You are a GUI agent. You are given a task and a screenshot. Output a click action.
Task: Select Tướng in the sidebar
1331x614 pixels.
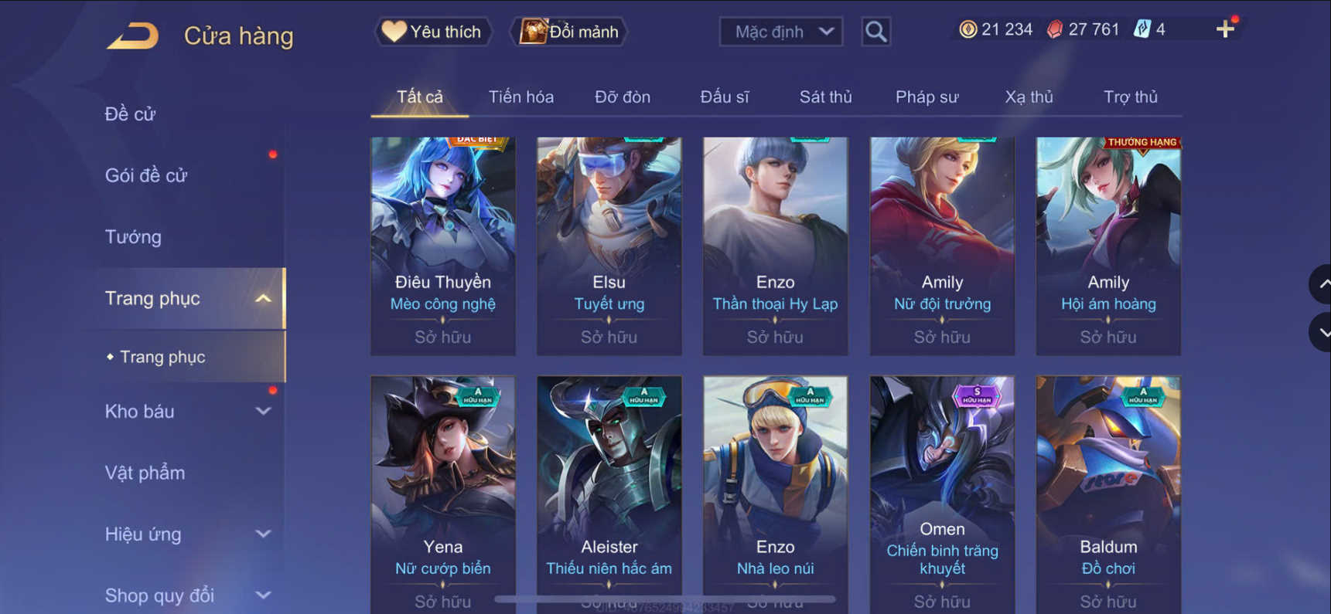tap(133, 236)
